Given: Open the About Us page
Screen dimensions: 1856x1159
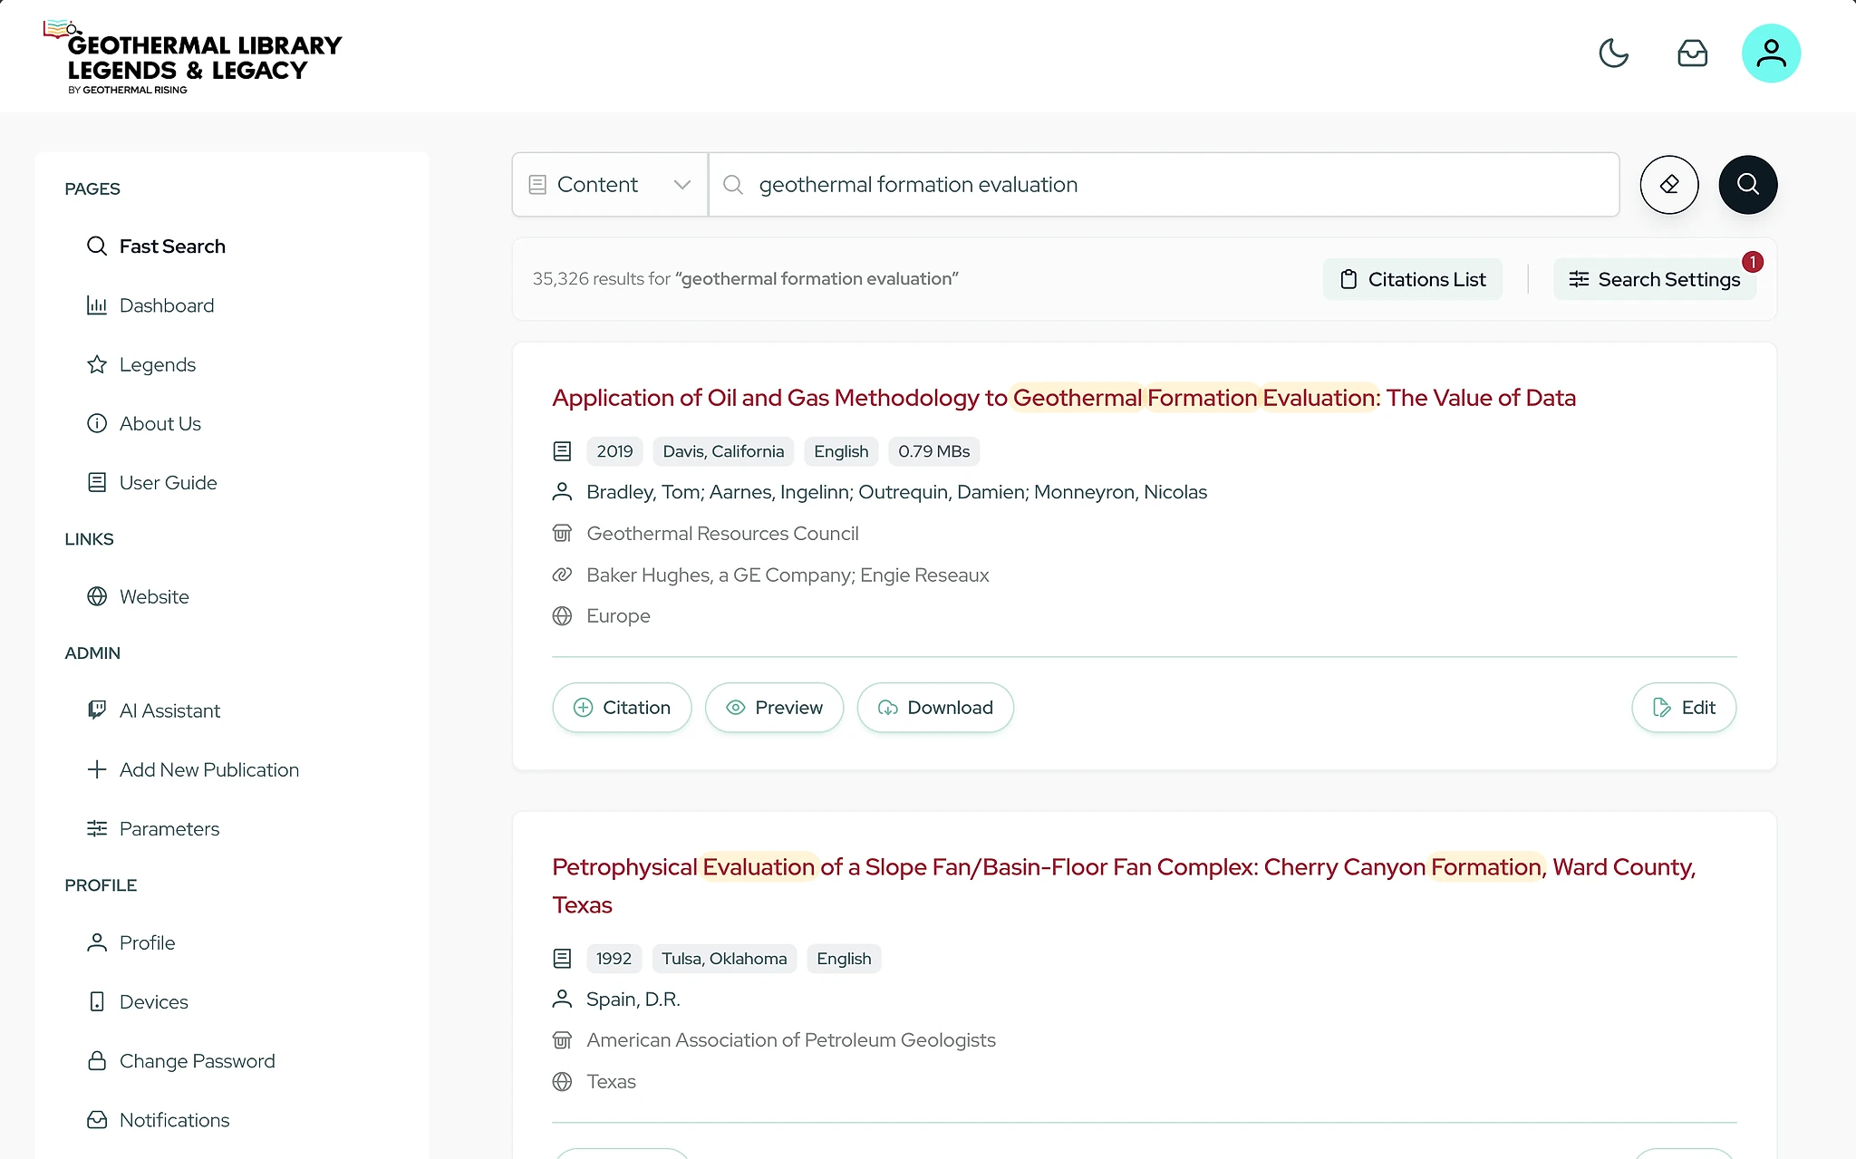Looking at the screenshot, I should [159, 423].
